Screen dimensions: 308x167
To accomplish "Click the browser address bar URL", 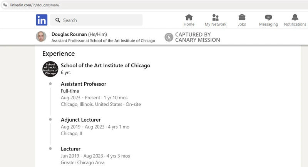I will 35,5.
